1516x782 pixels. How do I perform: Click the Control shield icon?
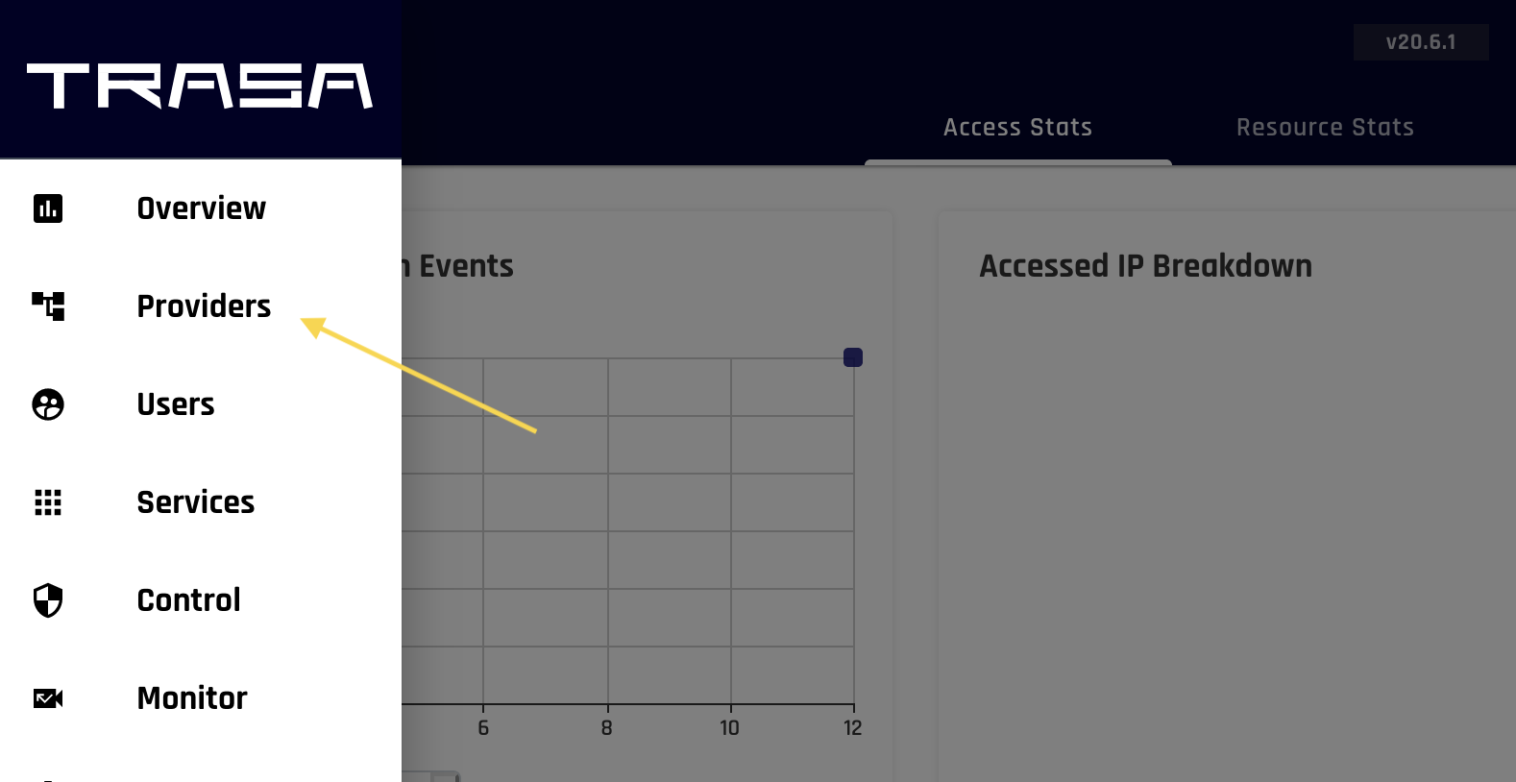click(x=48, y=600)
